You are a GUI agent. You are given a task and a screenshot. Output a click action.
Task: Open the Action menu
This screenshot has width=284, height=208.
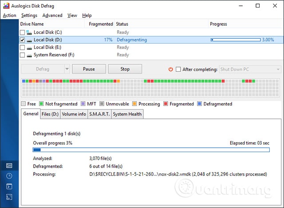[10, 16]
